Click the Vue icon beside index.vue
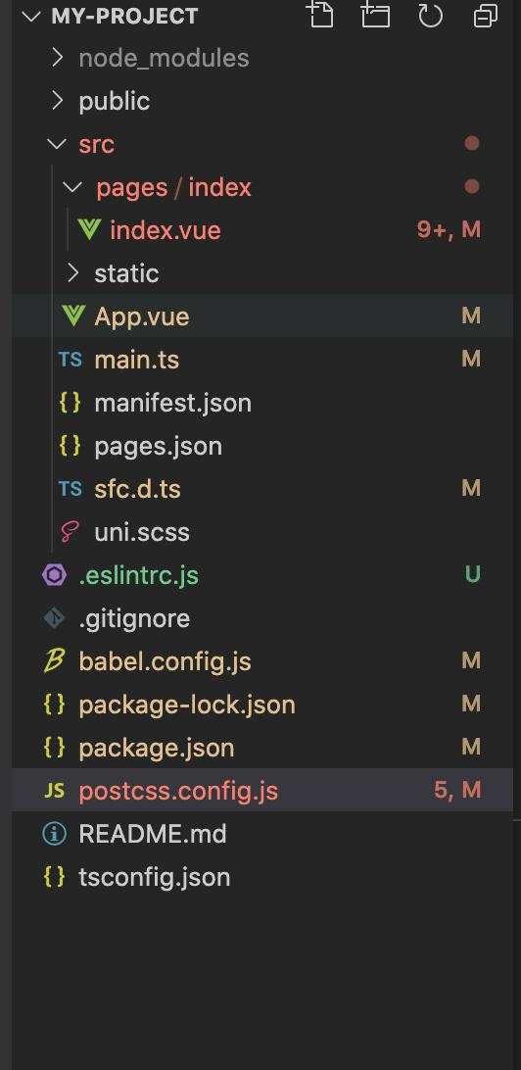Screen dimensions: 521x1070 click(x=89, y=229)
